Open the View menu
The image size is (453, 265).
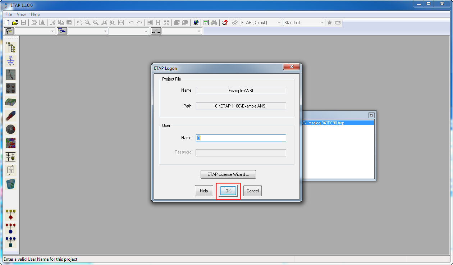click(21, 14)
